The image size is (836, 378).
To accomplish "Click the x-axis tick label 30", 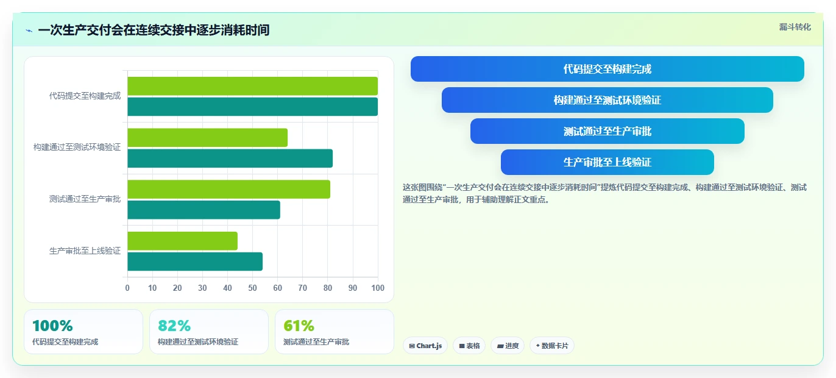I will pos(202,288).
